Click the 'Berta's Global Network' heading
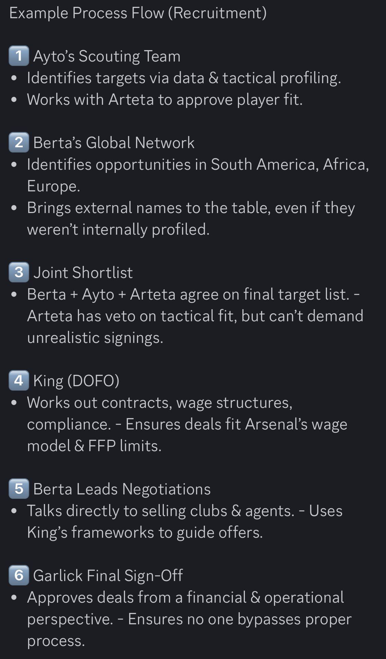Screen dimensions: 386x659 click(114, 143)
